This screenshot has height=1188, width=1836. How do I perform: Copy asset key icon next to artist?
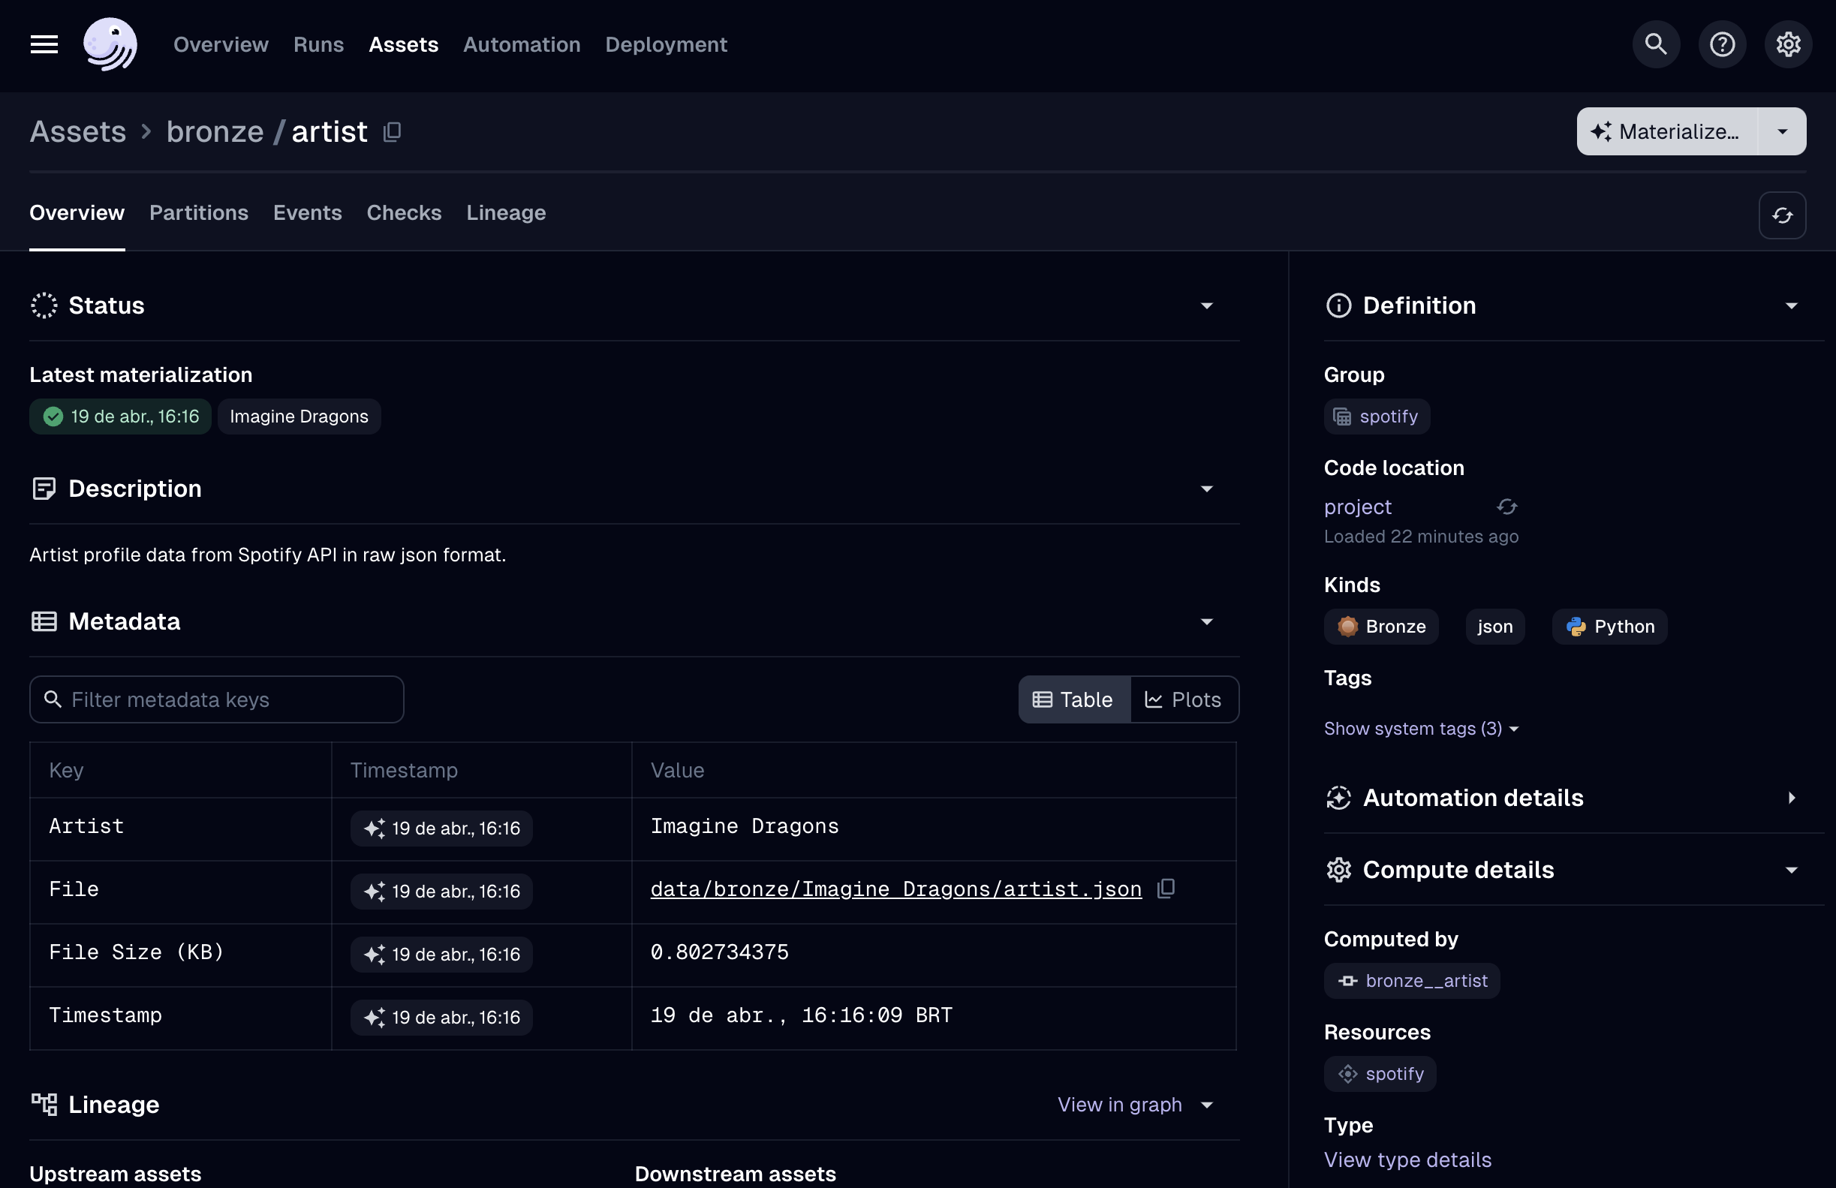tap(392, 132)
